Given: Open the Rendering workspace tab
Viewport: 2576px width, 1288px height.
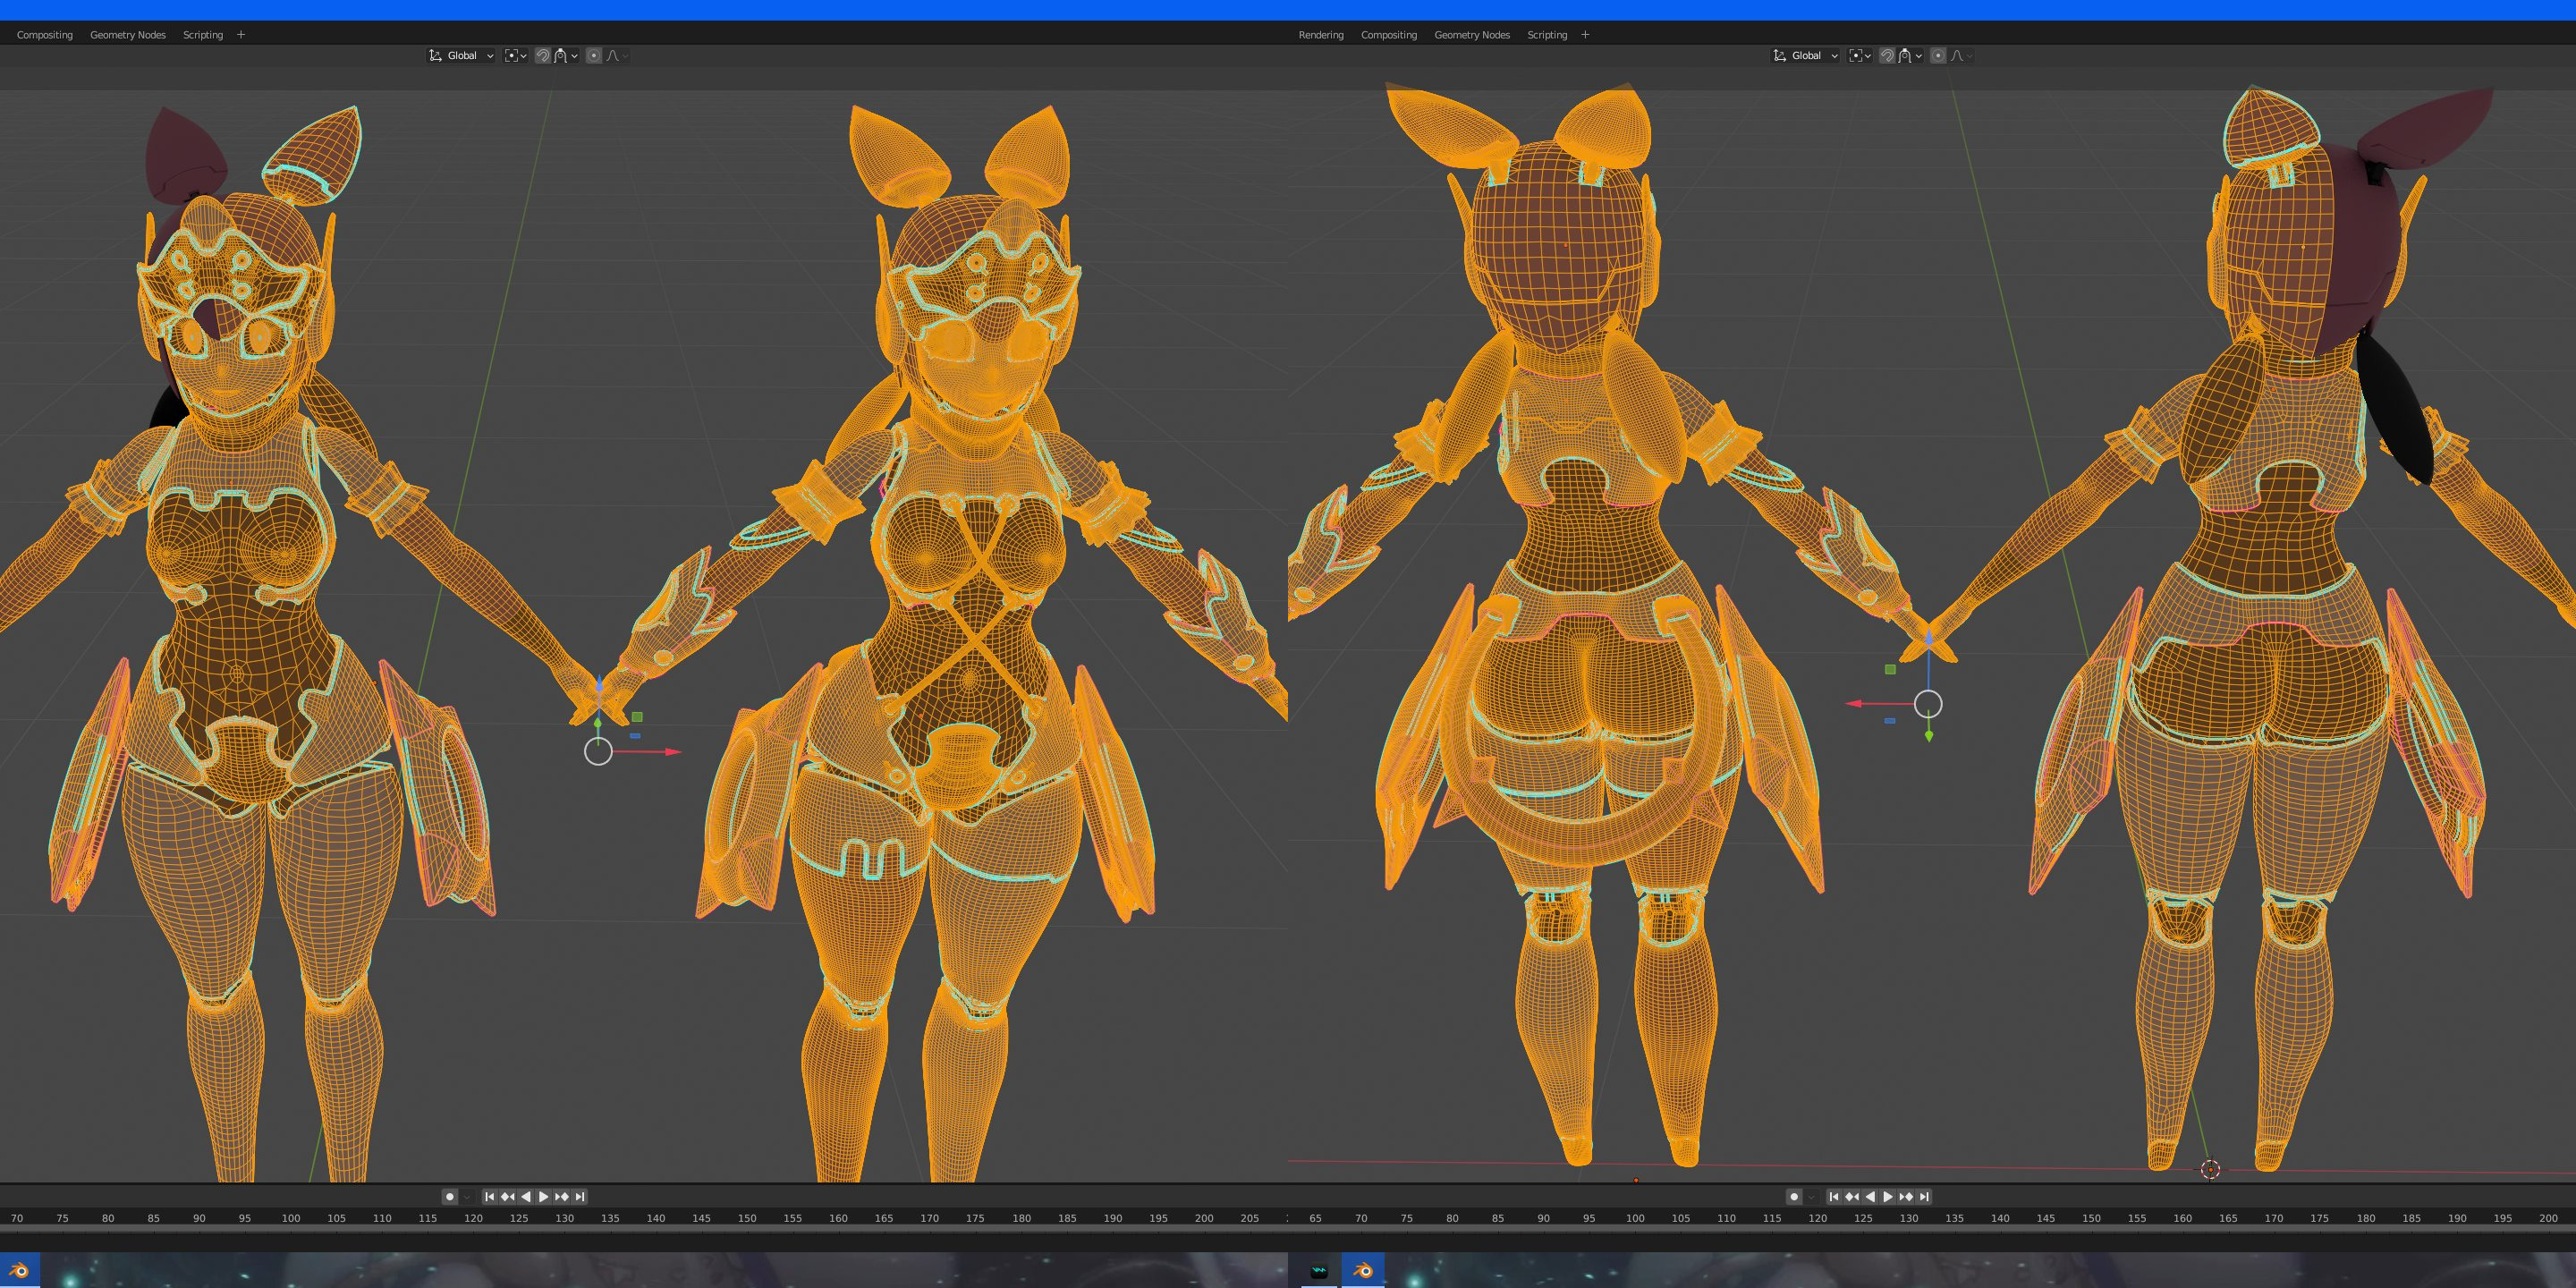Looking at the screenshot, I should tap(1320, 35).
